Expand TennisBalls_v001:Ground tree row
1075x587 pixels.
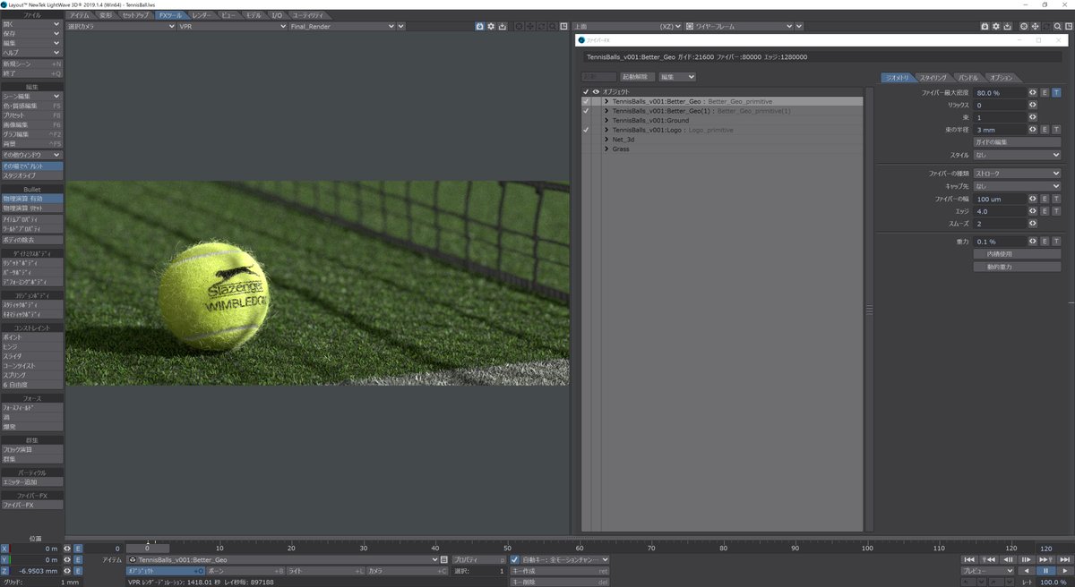(x=606, y=121)
